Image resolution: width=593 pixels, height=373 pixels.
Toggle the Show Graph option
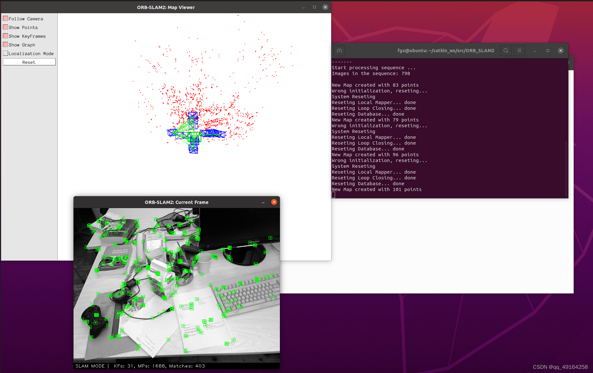(5, 44)
